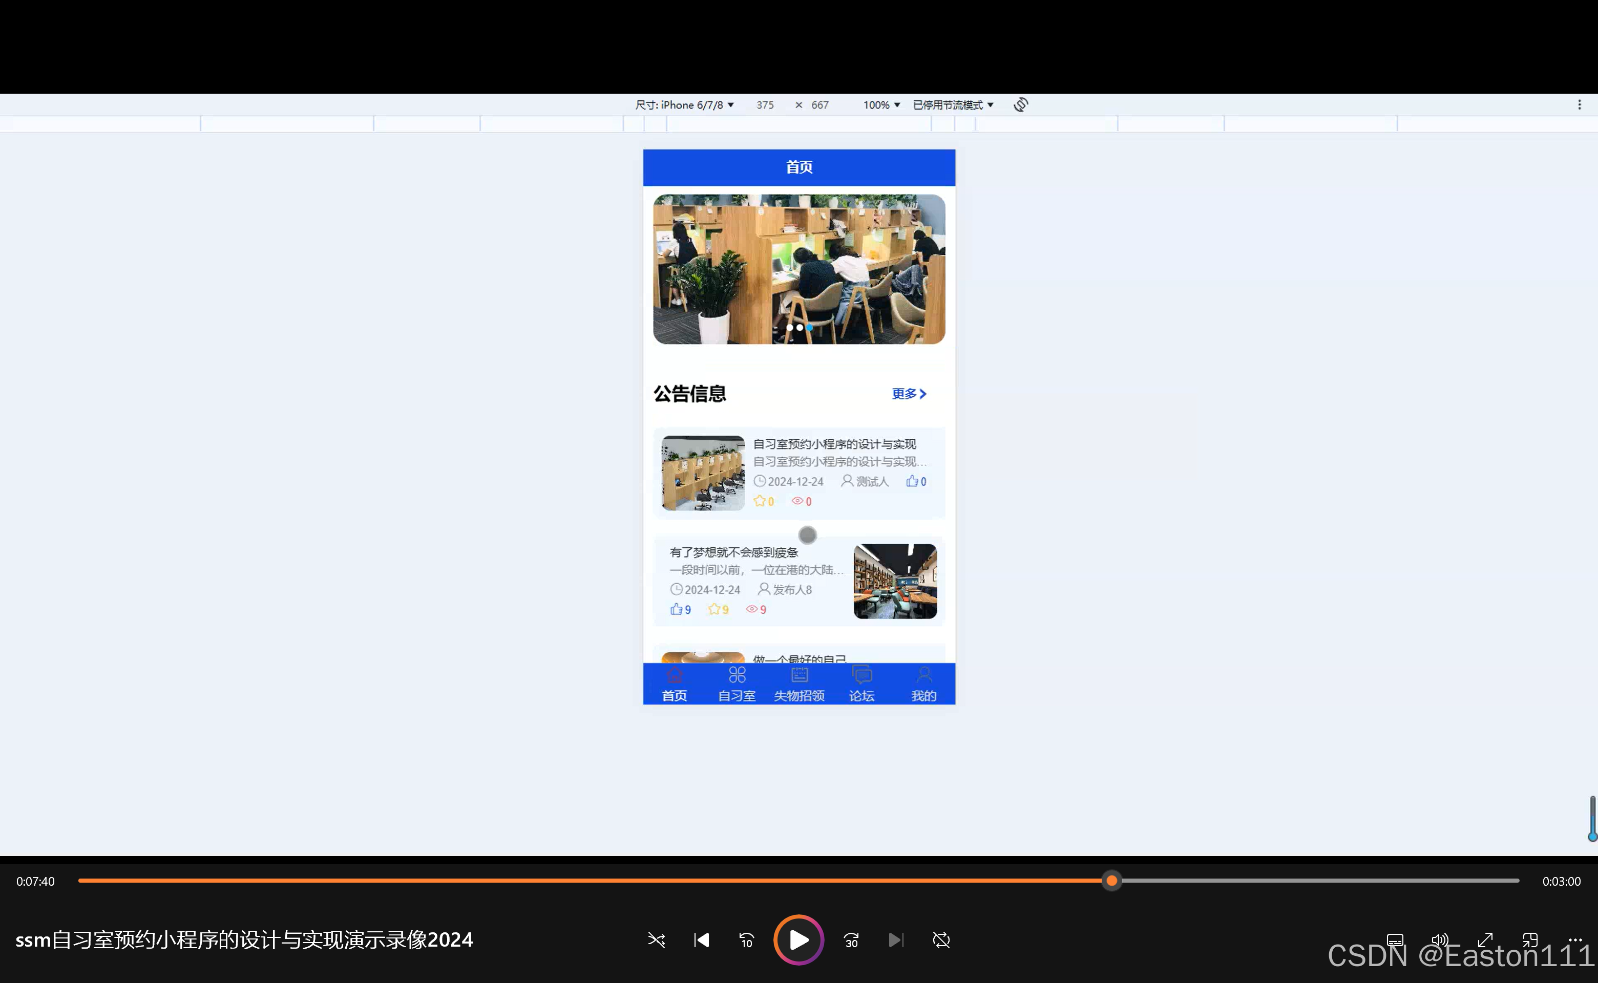Switch to mini player view icon
Screen dimensions: 1598x983
[1530, 940]
